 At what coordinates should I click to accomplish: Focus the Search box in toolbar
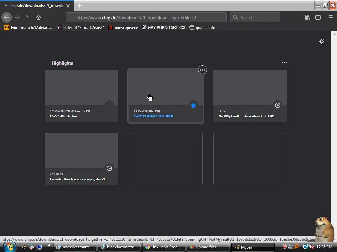[x=255, y=18]
